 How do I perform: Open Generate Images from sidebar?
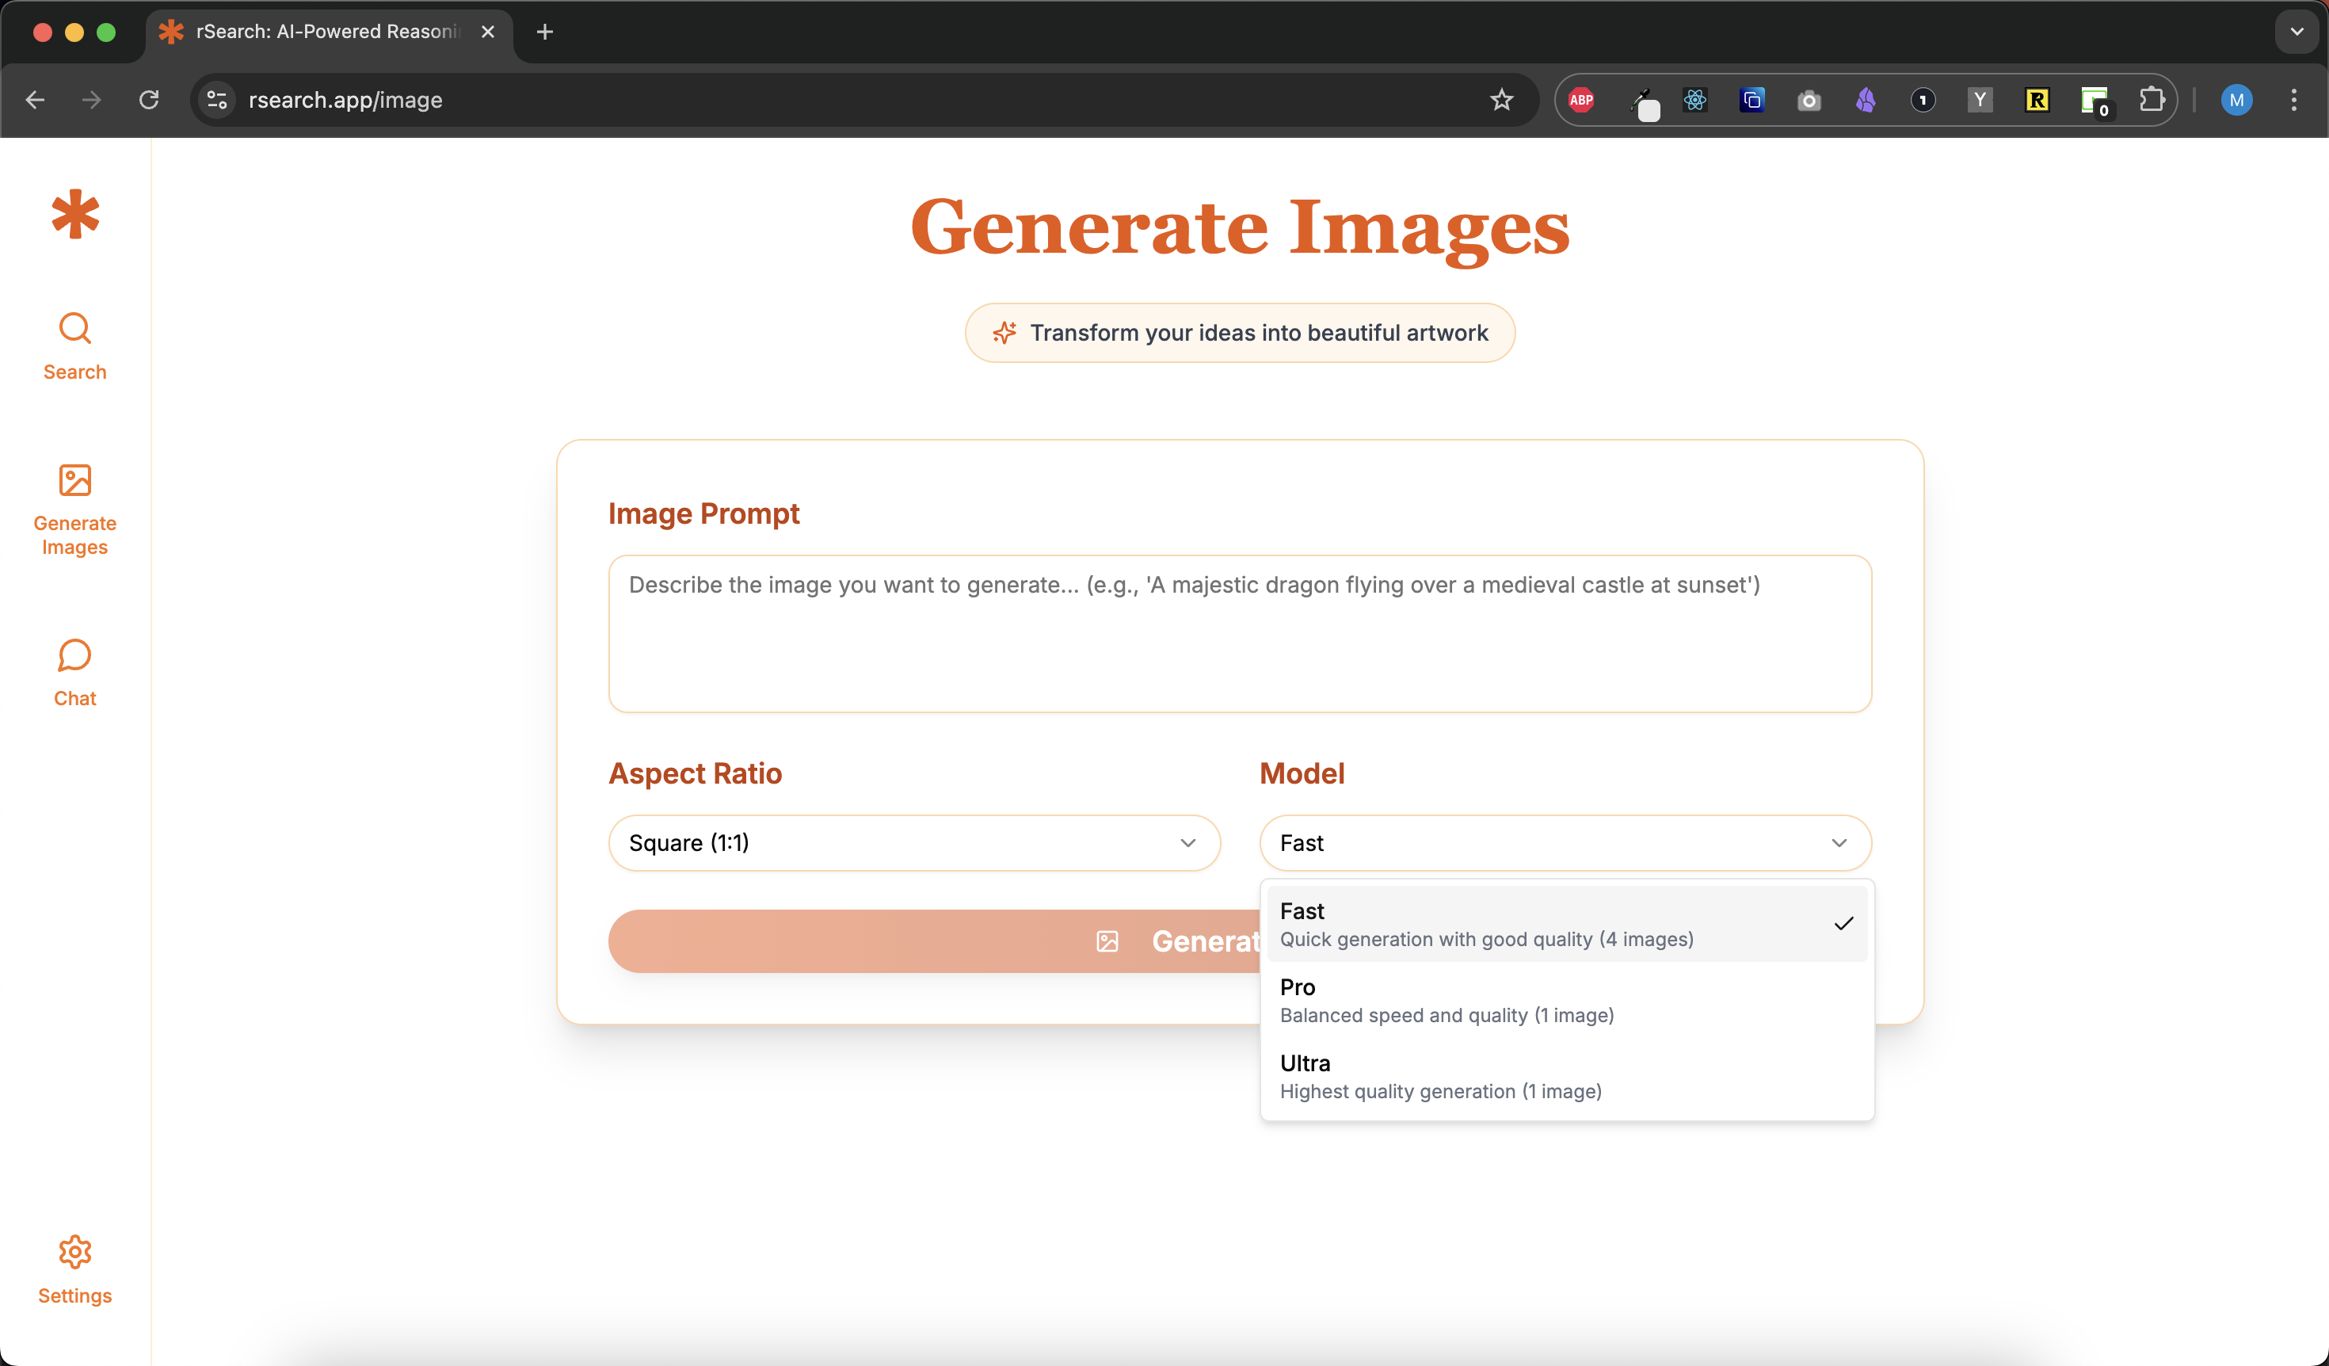tap(74, 509)
